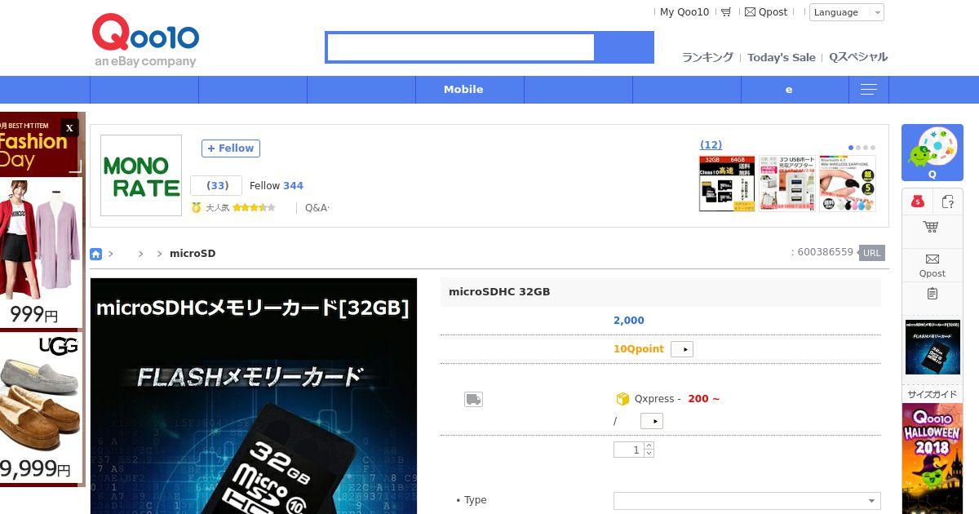Go to home via breadcrumb house icon
Image resolution: width=979 pixels, height=514 pixels.
pos(95,254)
